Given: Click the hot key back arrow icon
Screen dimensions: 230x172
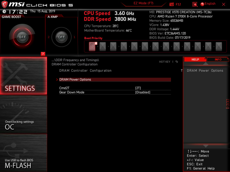Looking at the screenshot, I should [x=177, y=62].
